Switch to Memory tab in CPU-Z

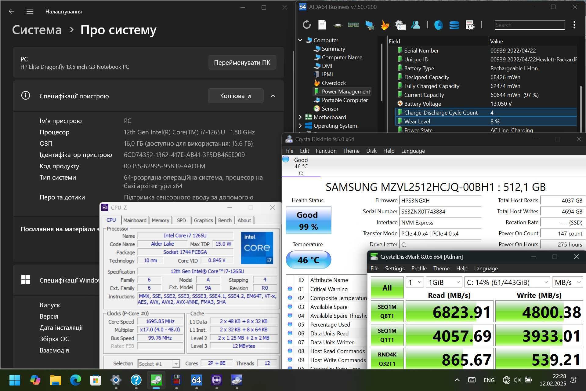pos(160,220)
